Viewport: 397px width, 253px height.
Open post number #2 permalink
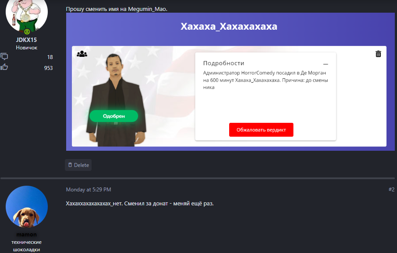click(391, 189)
